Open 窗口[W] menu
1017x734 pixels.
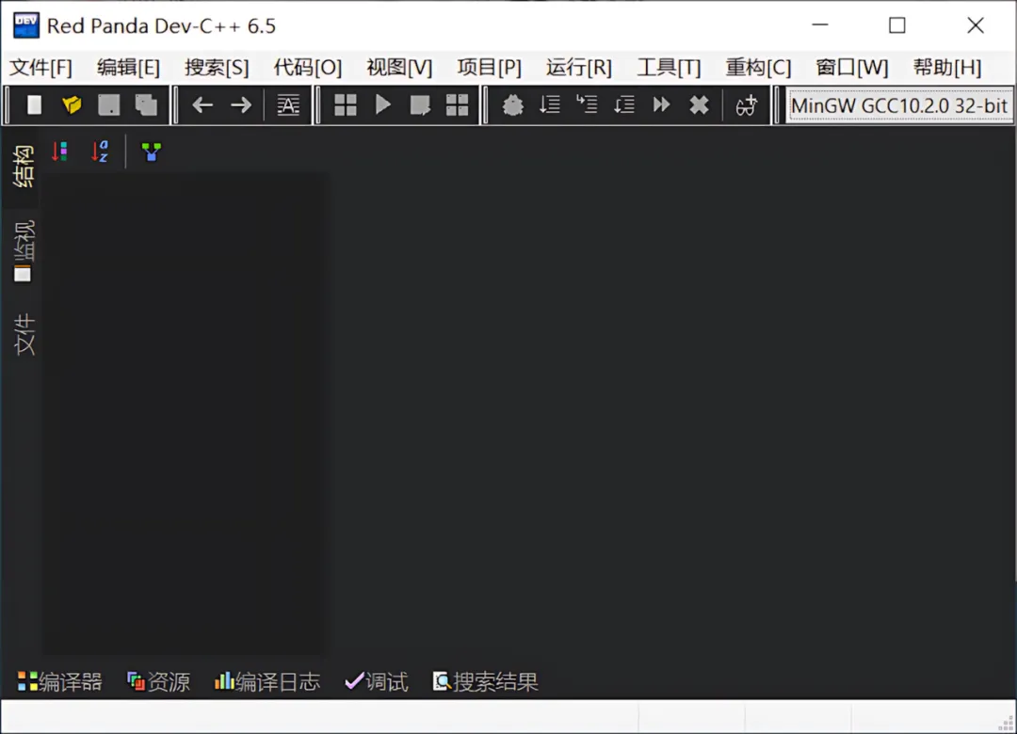coord(851,68)
